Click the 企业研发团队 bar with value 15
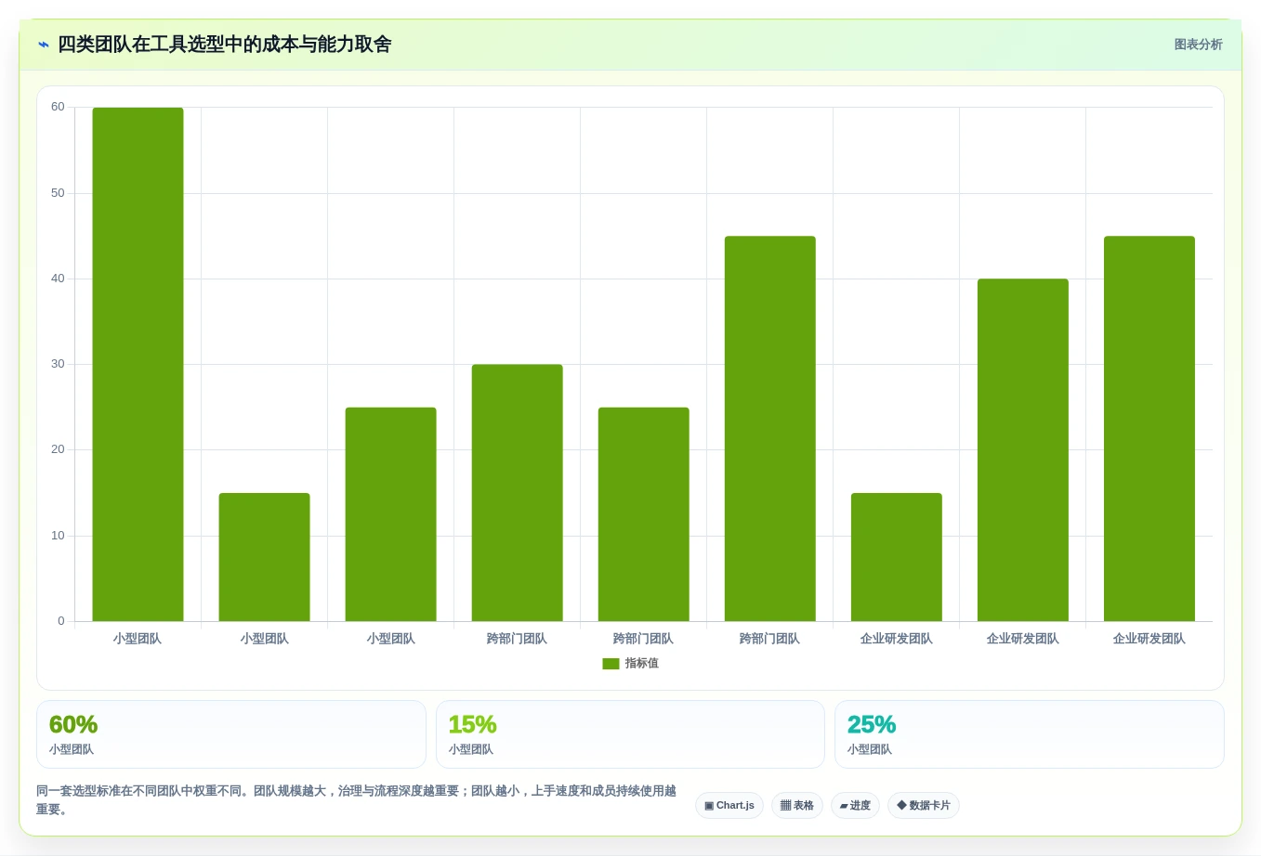This screenshot has width=1261, height=856. [x=897, y=557]
